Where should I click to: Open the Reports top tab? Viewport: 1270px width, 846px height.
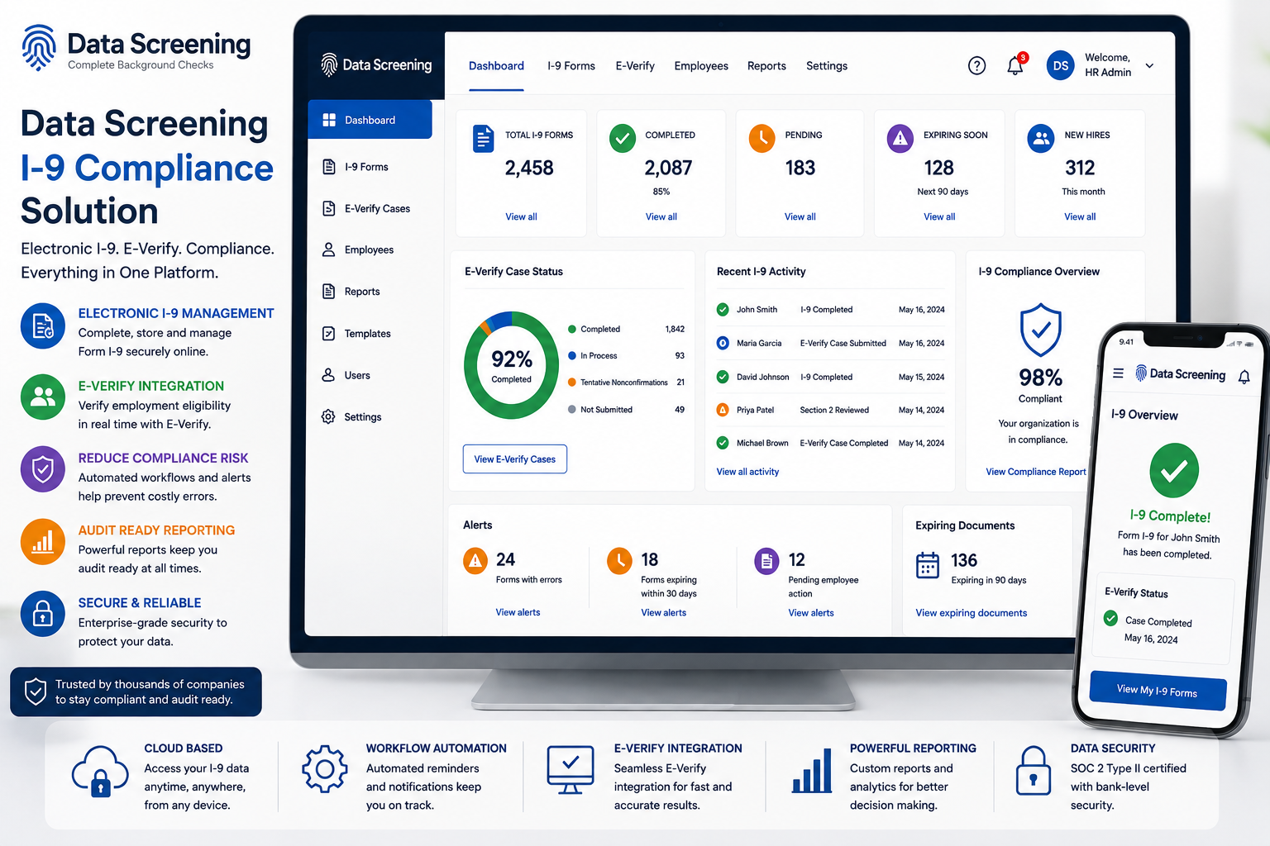(766, 66)
